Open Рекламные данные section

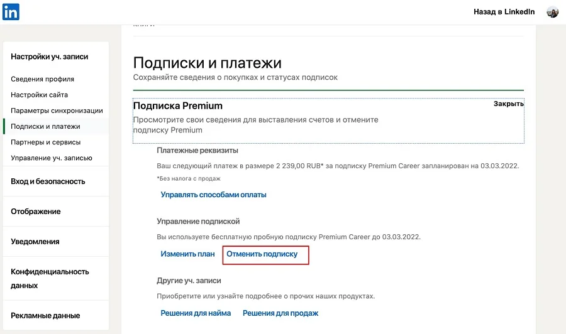point(45,316)
